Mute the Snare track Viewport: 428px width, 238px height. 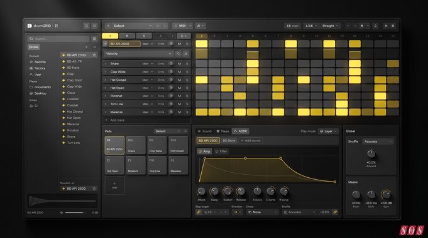(179, 64)
